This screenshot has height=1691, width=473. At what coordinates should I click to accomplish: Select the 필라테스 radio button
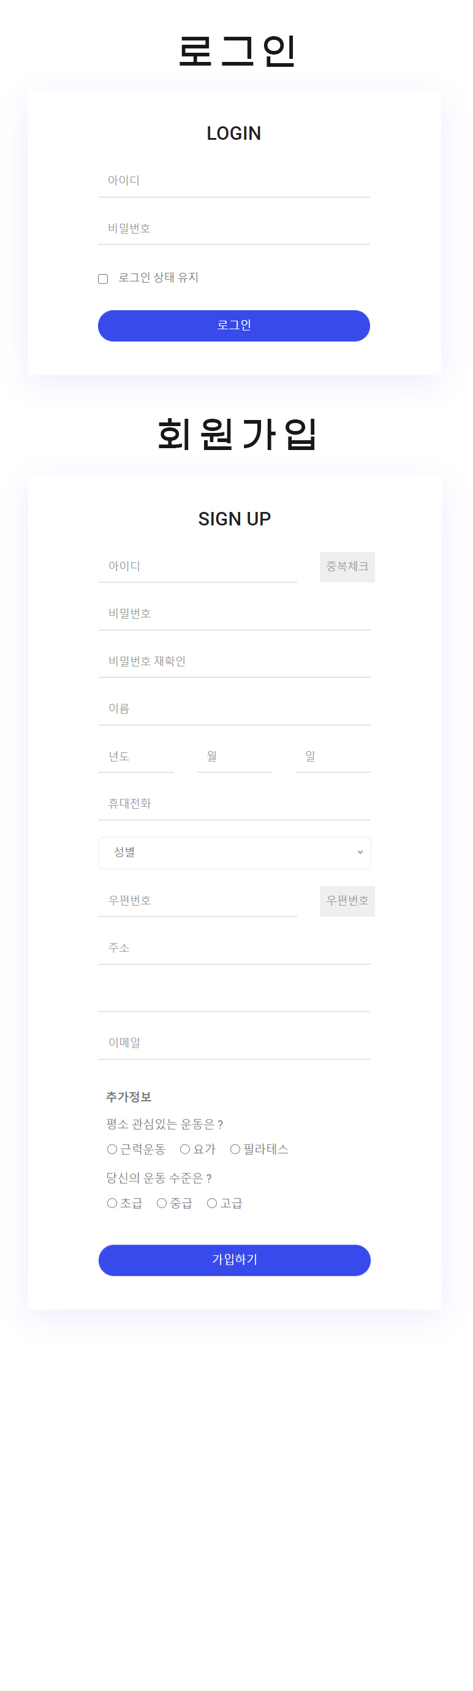(235, 1149)
